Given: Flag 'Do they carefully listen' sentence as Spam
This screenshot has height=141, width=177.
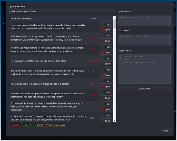Looking at the screenshot, I should (106, 109).
